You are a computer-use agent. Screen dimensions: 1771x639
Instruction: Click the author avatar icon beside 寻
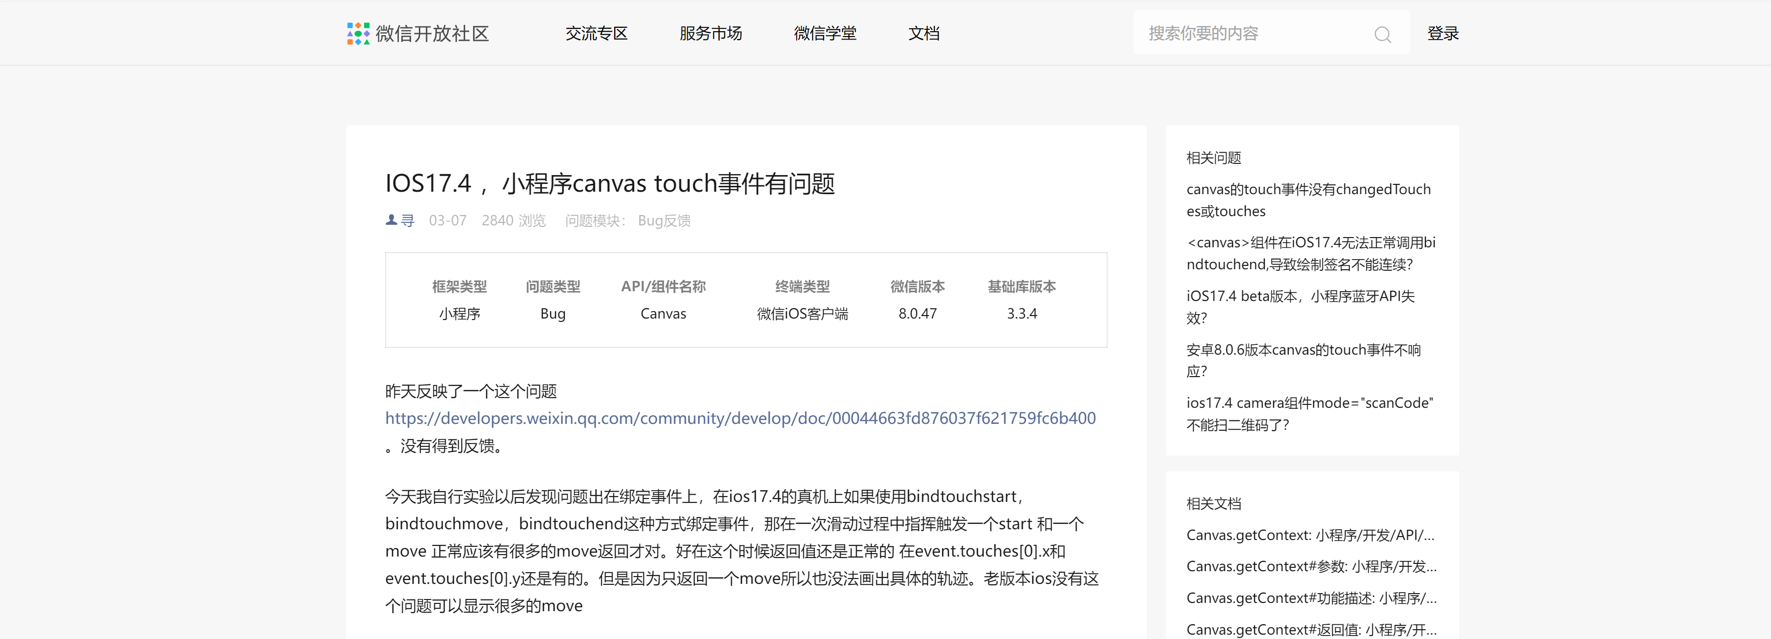tap(391, 220)
